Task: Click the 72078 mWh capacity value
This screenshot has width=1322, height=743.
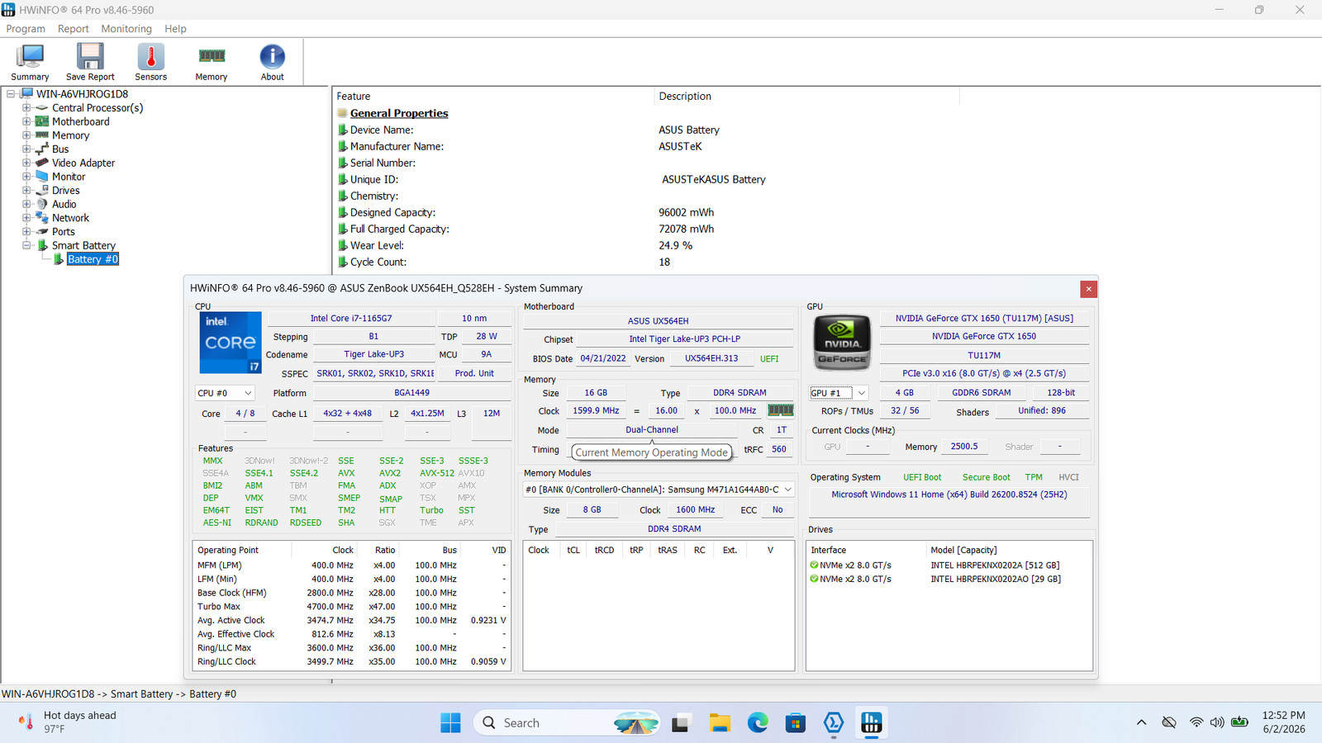Action: pyautogui.click(x=687, y=229)
